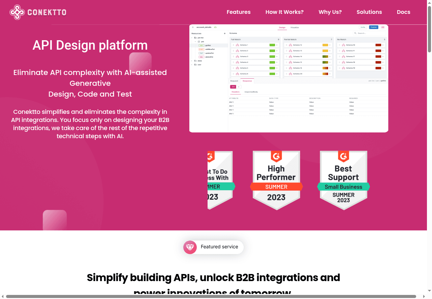This screenshot has height=299, width=432.
Task: Click the horizontal scrollbar at page bottom
Action: pyautogui.click(x=211, y=296)
